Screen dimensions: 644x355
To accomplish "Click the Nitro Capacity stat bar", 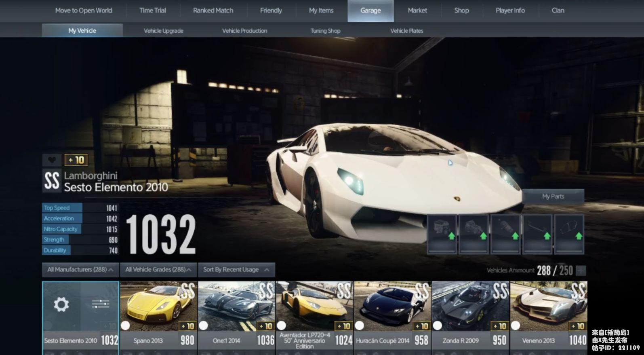I will click(80, 229).
